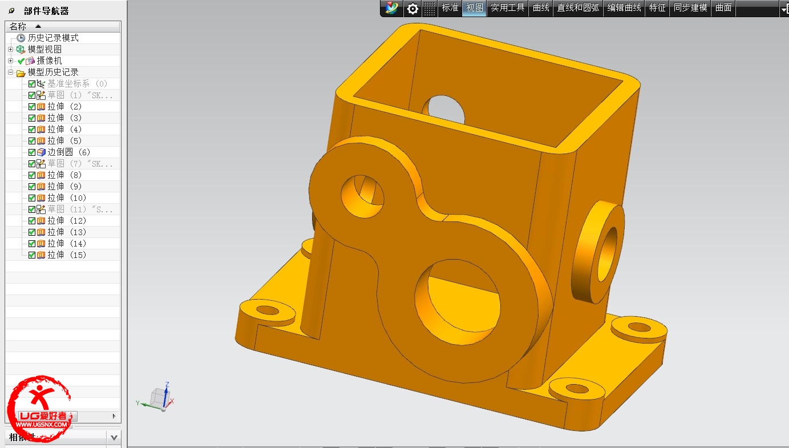Click the extrude icon of 拉伸 (2)
This screenshot has width=789, height=448.
click(x=41, y=107)
